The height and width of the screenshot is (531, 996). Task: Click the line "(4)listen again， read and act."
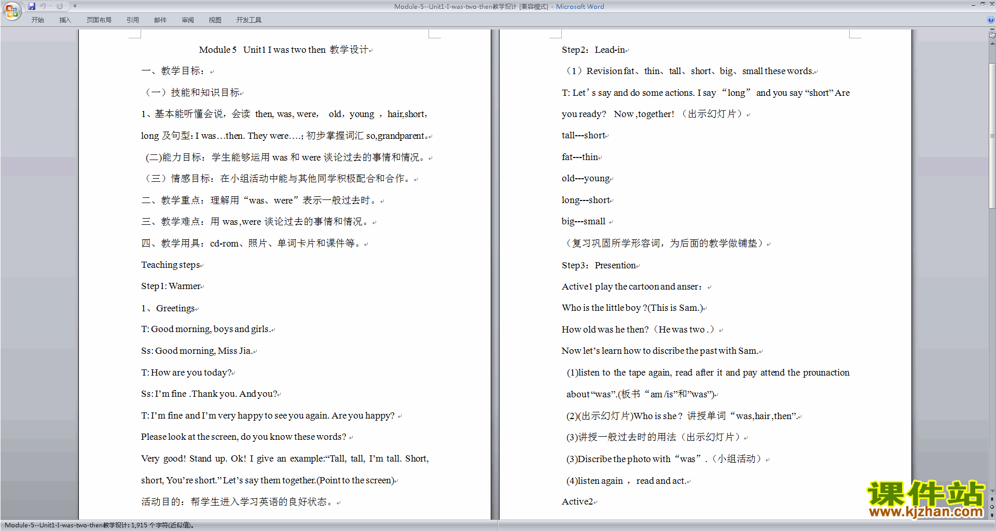pyautogui.click(x=627, y=481)
